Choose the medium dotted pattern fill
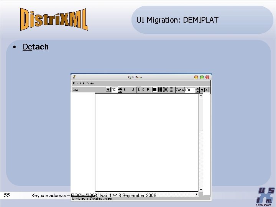This screenshot has width=276, height=207. click(165, 90)
